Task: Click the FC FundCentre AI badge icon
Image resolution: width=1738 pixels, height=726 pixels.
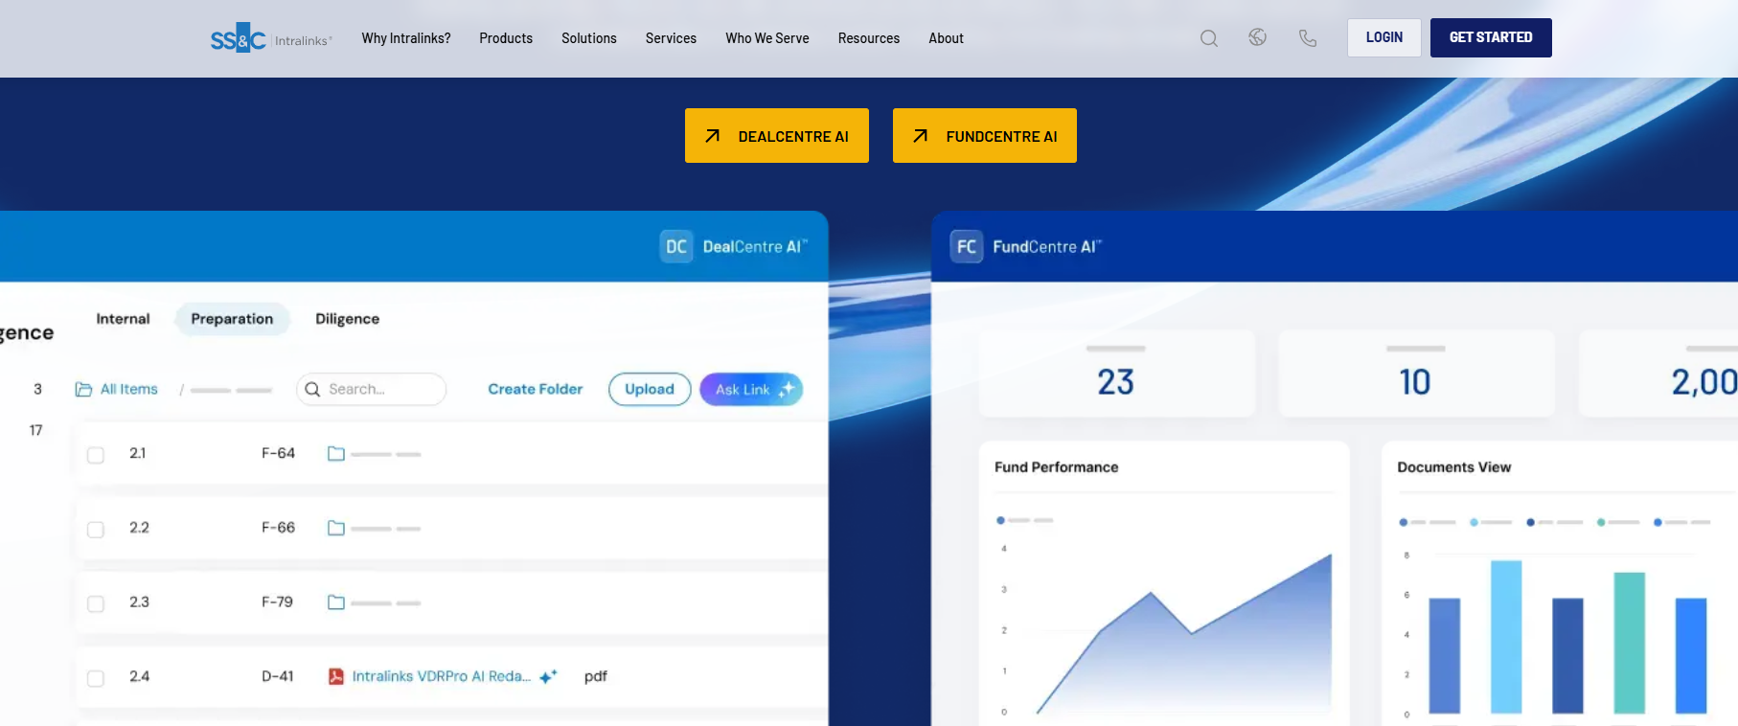Action: pos(967,246)
